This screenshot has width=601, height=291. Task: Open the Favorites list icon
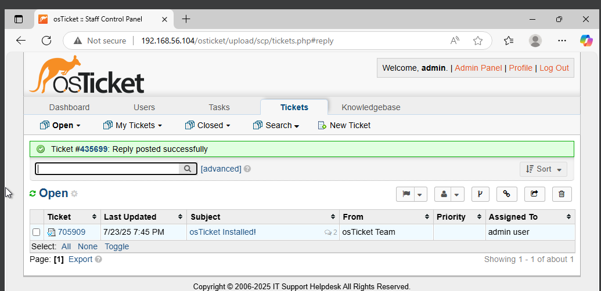509,41
